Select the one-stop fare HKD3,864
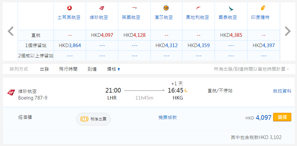 tap(69, 45)
